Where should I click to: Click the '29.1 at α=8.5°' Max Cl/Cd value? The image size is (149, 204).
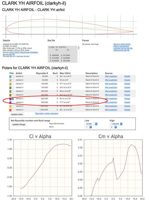[x=66, y=76]
